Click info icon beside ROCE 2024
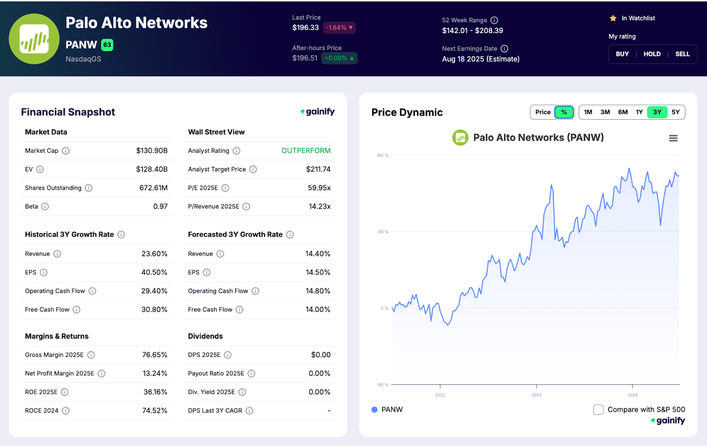The height and width of the screenshot is (446, 707). coord(65,410)
